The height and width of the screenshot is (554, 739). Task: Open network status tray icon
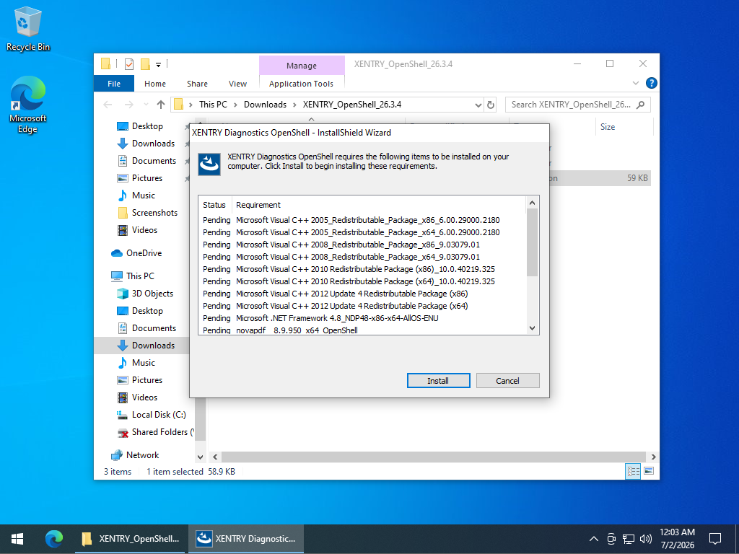[629, 538]
